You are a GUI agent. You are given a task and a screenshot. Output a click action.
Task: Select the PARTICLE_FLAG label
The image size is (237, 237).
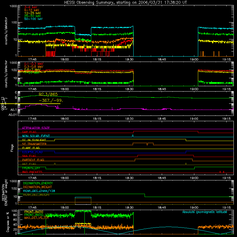(x=33, y=160)
